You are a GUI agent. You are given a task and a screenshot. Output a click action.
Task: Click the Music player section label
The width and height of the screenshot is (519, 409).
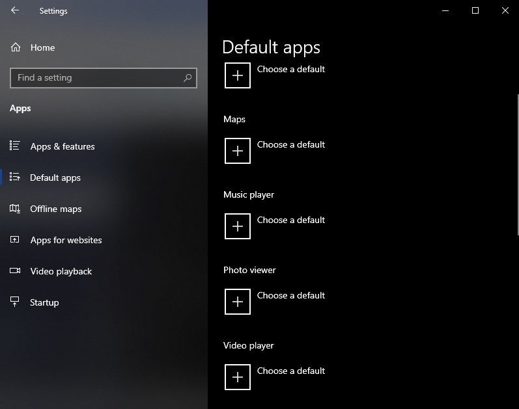click(x=249, y=194)
